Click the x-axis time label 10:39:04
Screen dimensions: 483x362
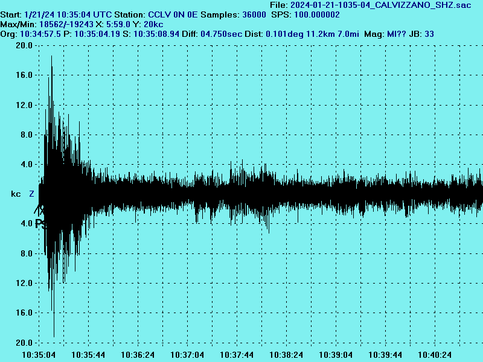click(336, 355)
